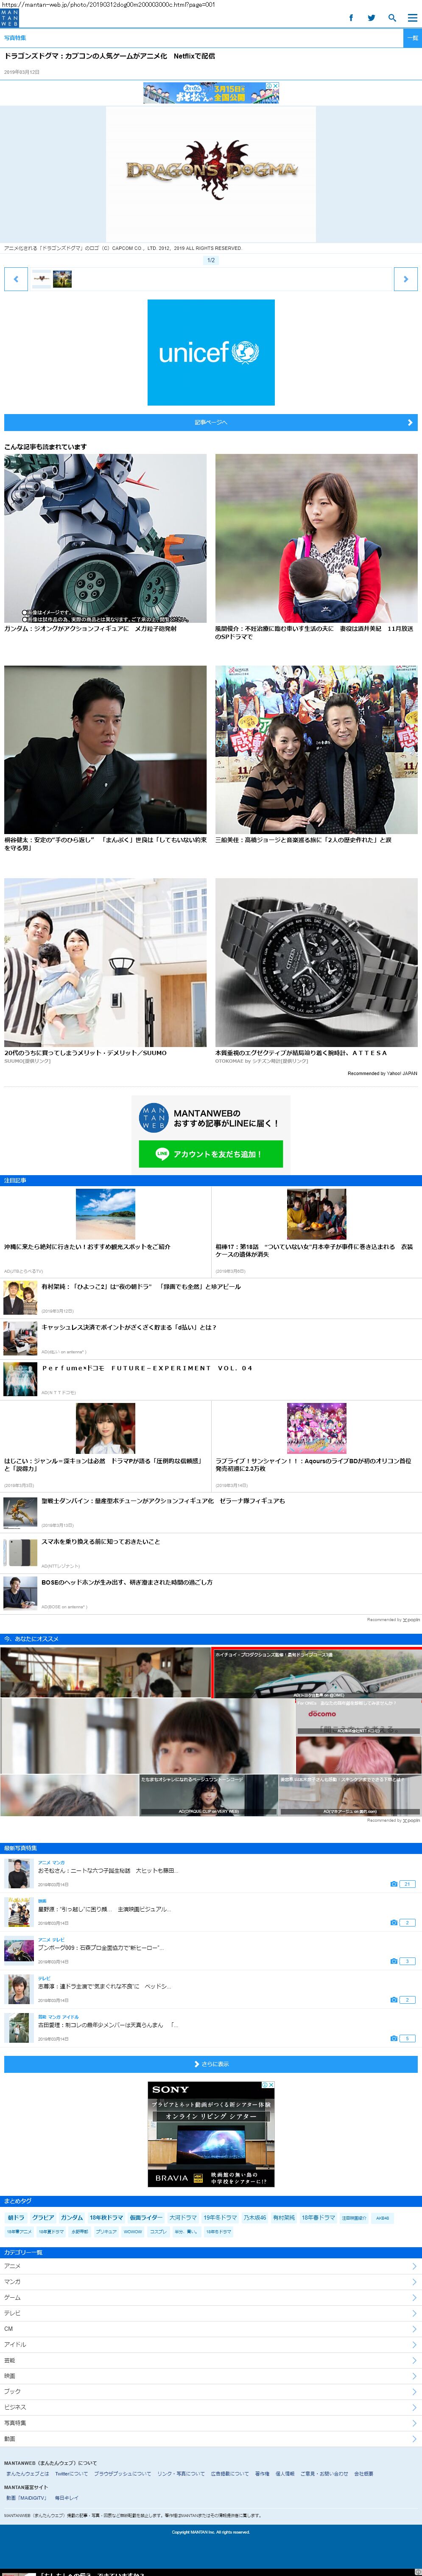This screenshot has width=422, height=2576.
Task: Click the MANTAN WEB logo
Action: (10, 18)
